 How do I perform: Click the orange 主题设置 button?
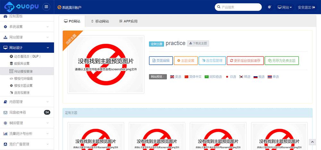point(186,61)
